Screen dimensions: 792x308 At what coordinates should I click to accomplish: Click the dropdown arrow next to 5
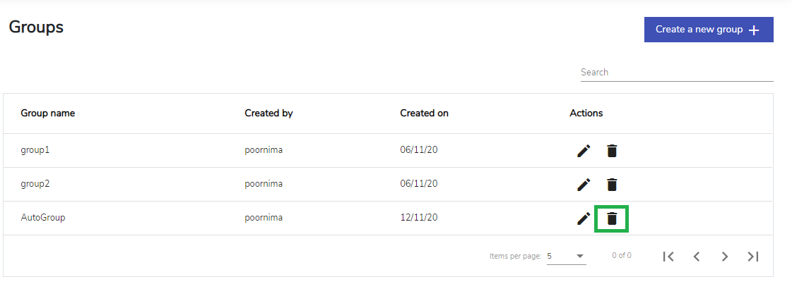580,256
